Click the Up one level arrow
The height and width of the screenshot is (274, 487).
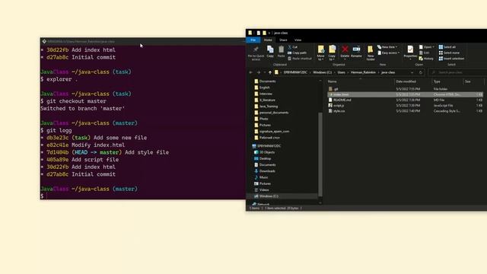tap(270, 72)
